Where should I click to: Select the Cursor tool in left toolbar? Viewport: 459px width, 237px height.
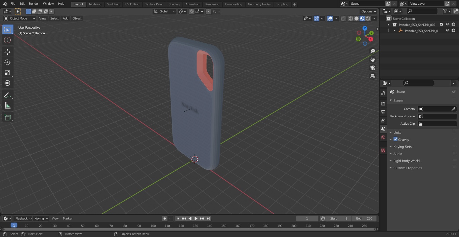7,40
